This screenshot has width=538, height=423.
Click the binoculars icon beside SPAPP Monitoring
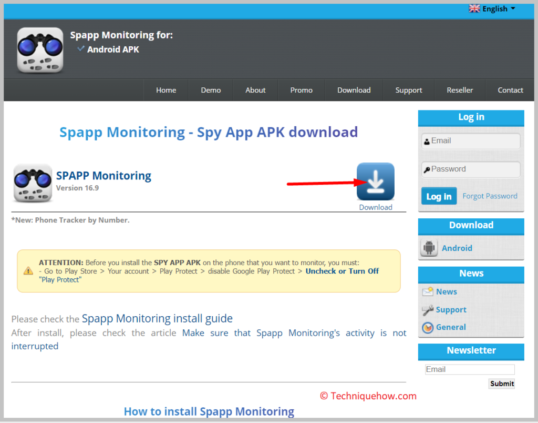(33, 183)
